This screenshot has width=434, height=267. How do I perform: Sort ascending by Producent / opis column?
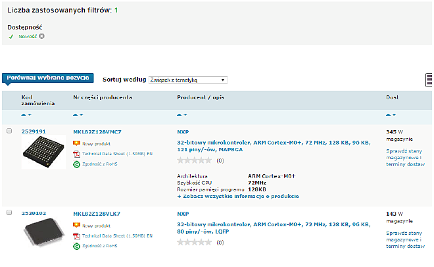tap(180, 114)
